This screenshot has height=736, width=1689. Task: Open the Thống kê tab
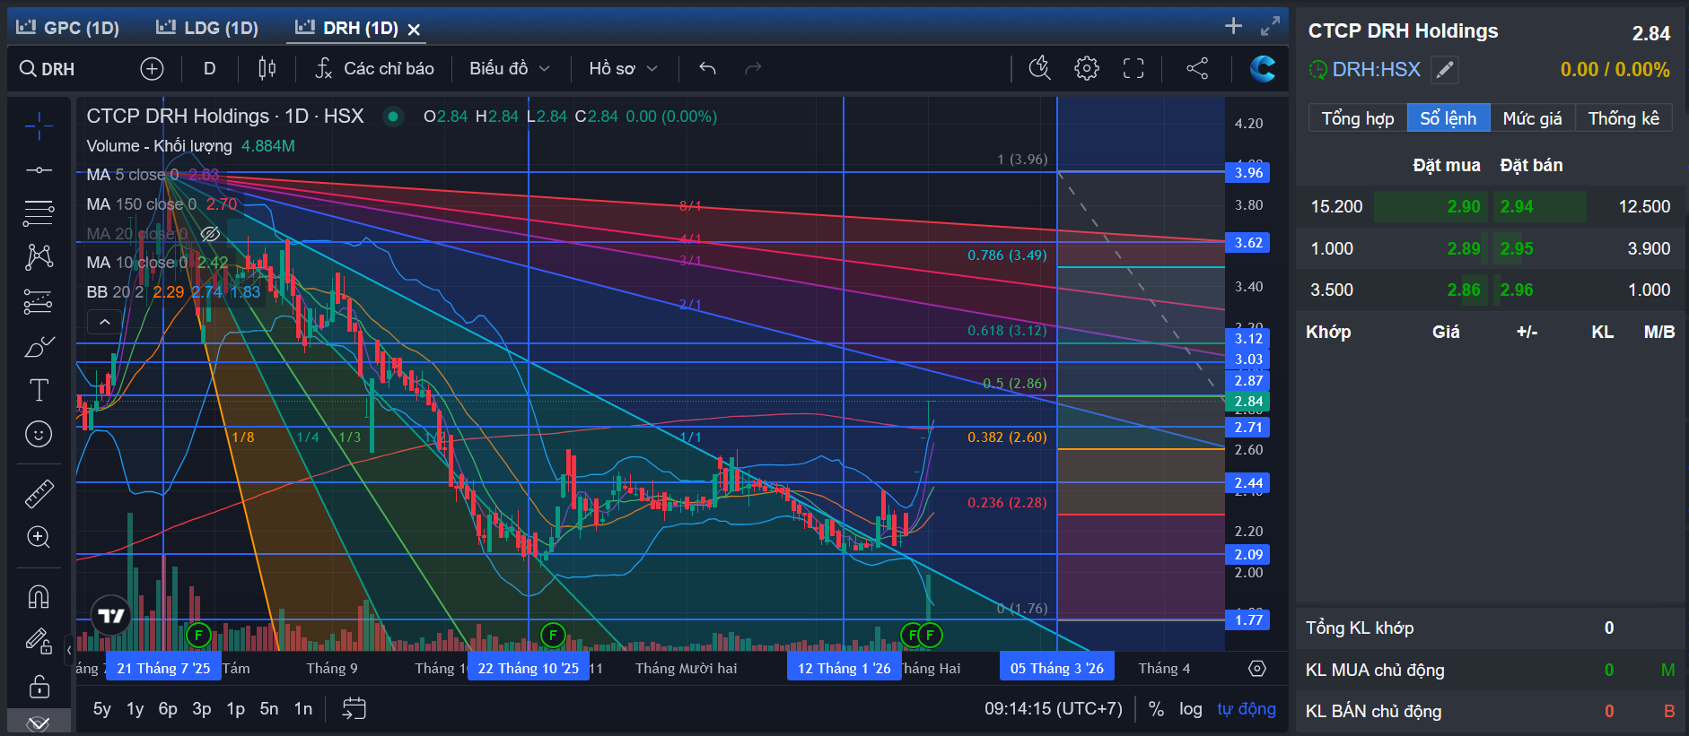pyautogui.click(x=1623, y=118)
